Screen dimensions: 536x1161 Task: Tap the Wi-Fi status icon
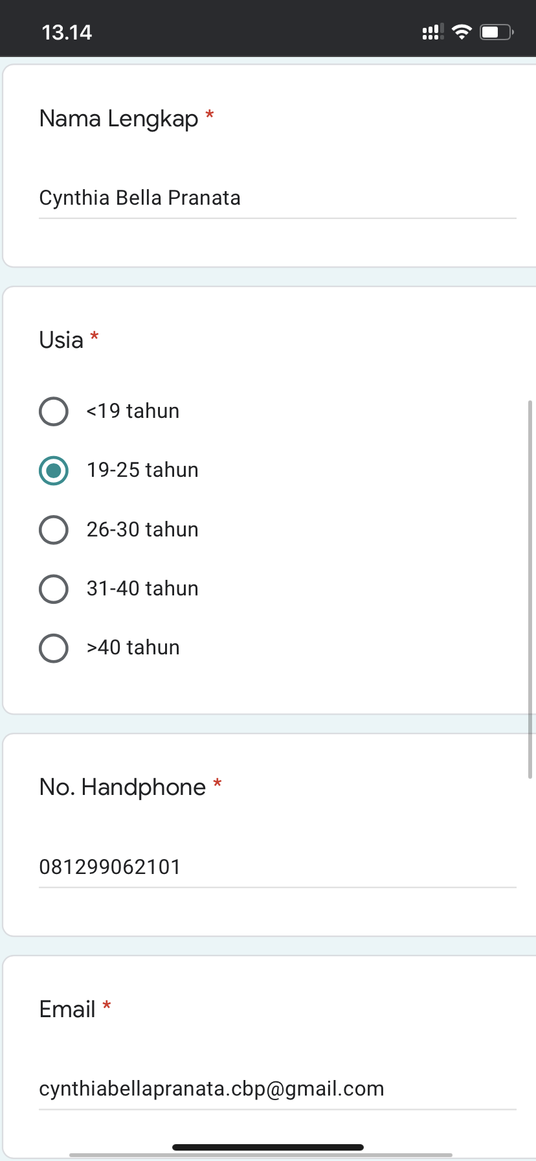click(x=462, y=32)
